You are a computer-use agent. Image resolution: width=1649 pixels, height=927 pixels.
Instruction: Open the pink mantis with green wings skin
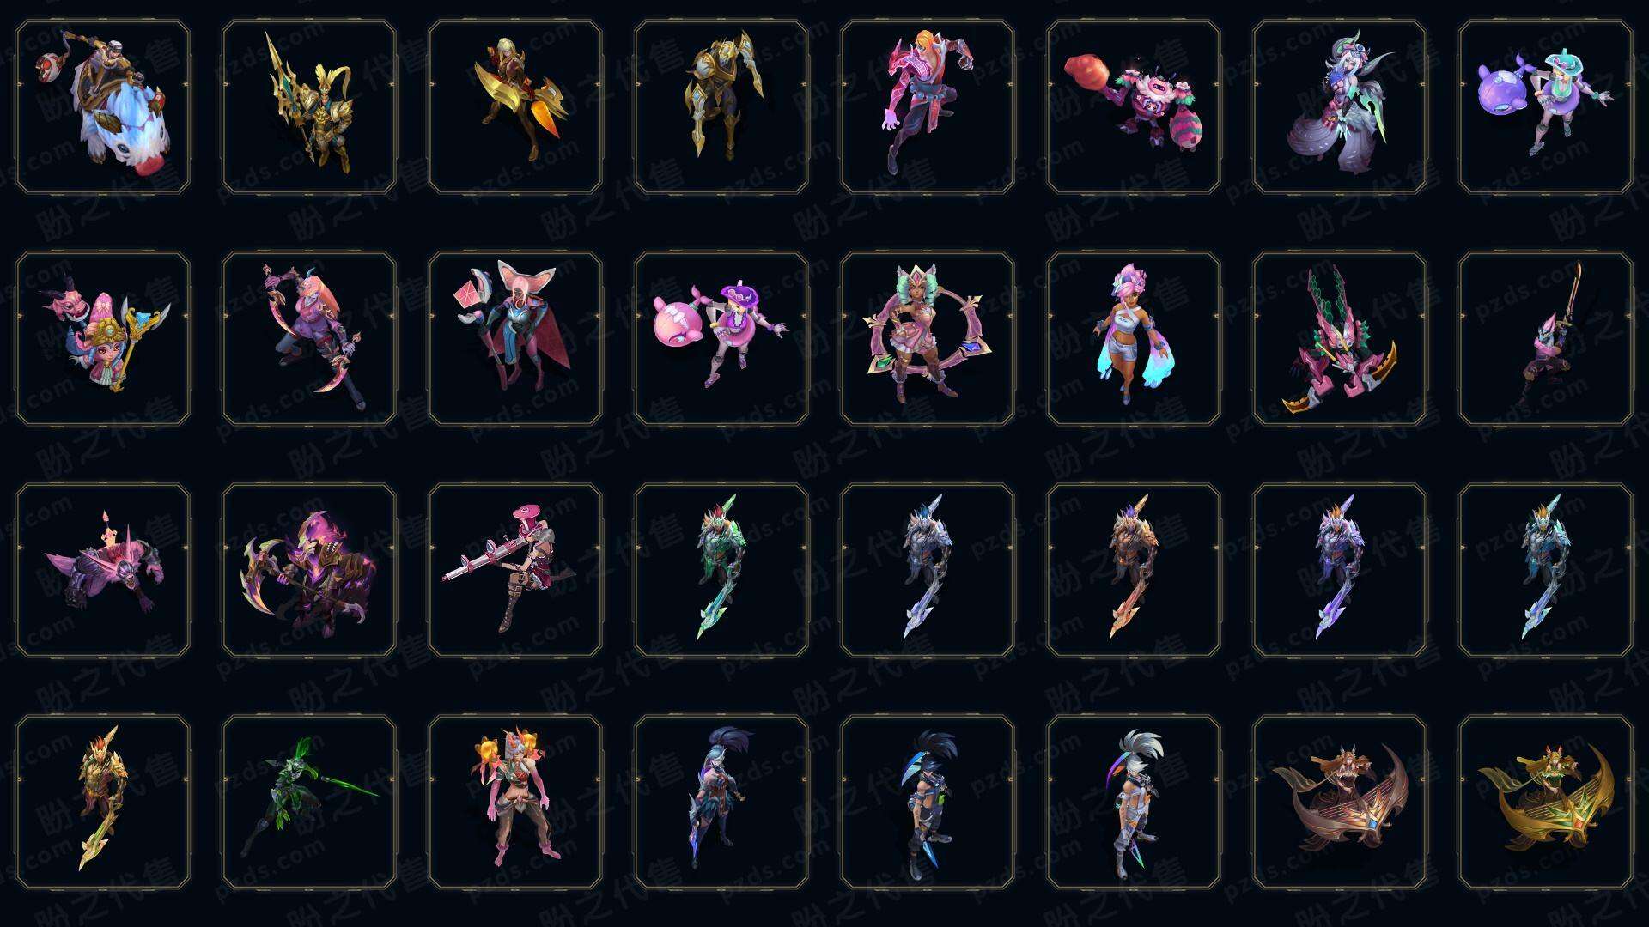point(1340,338)
